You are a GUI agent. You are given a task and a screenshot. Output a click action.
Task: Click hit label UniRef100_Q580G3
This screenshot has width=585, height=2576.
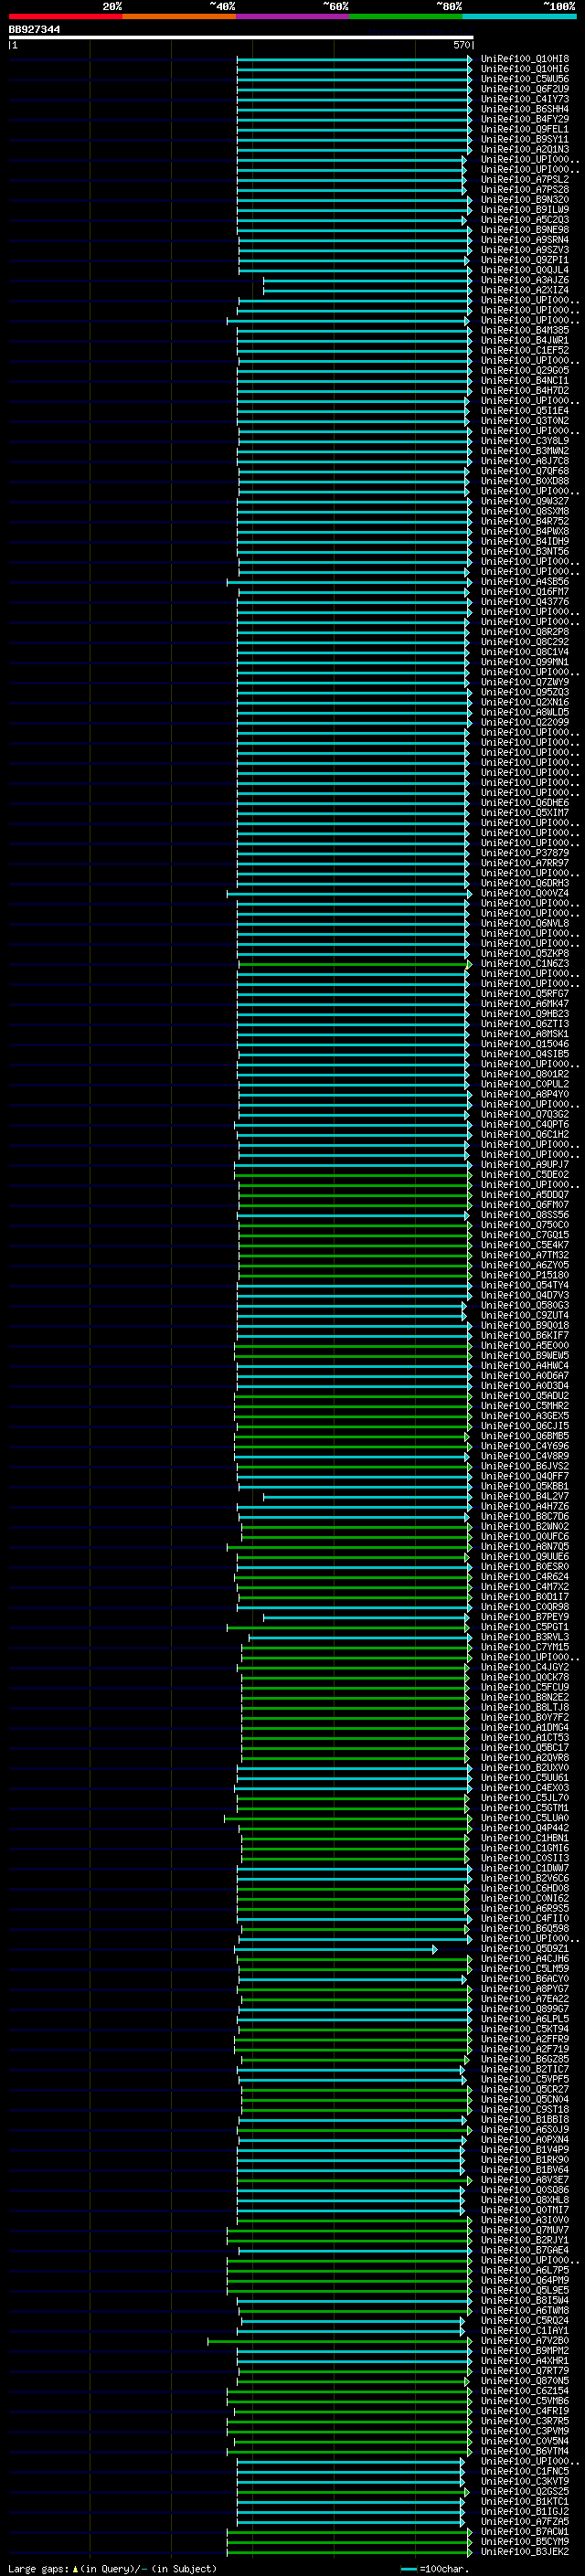tap(525, 1305)
